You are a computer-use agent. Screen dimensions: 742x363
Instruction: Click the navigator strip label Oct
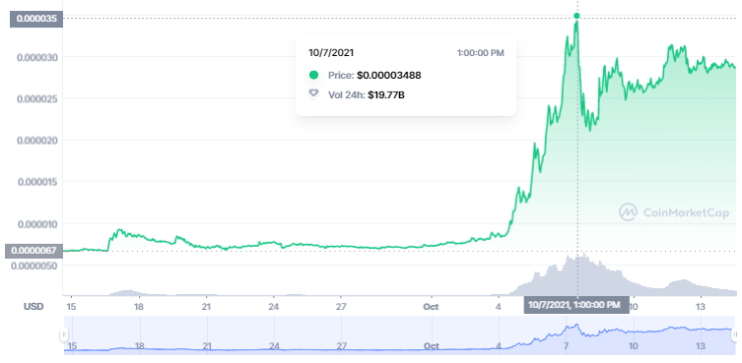tap(431, 346)
